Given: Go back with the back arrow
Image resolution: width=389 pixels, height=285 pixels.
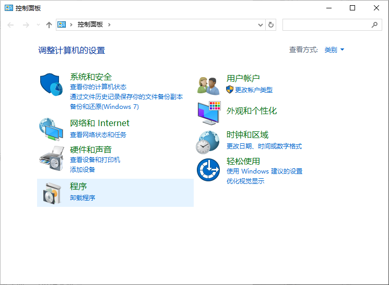Looking at the screenshot, I should pyautogui.click(x=10, y=25).
